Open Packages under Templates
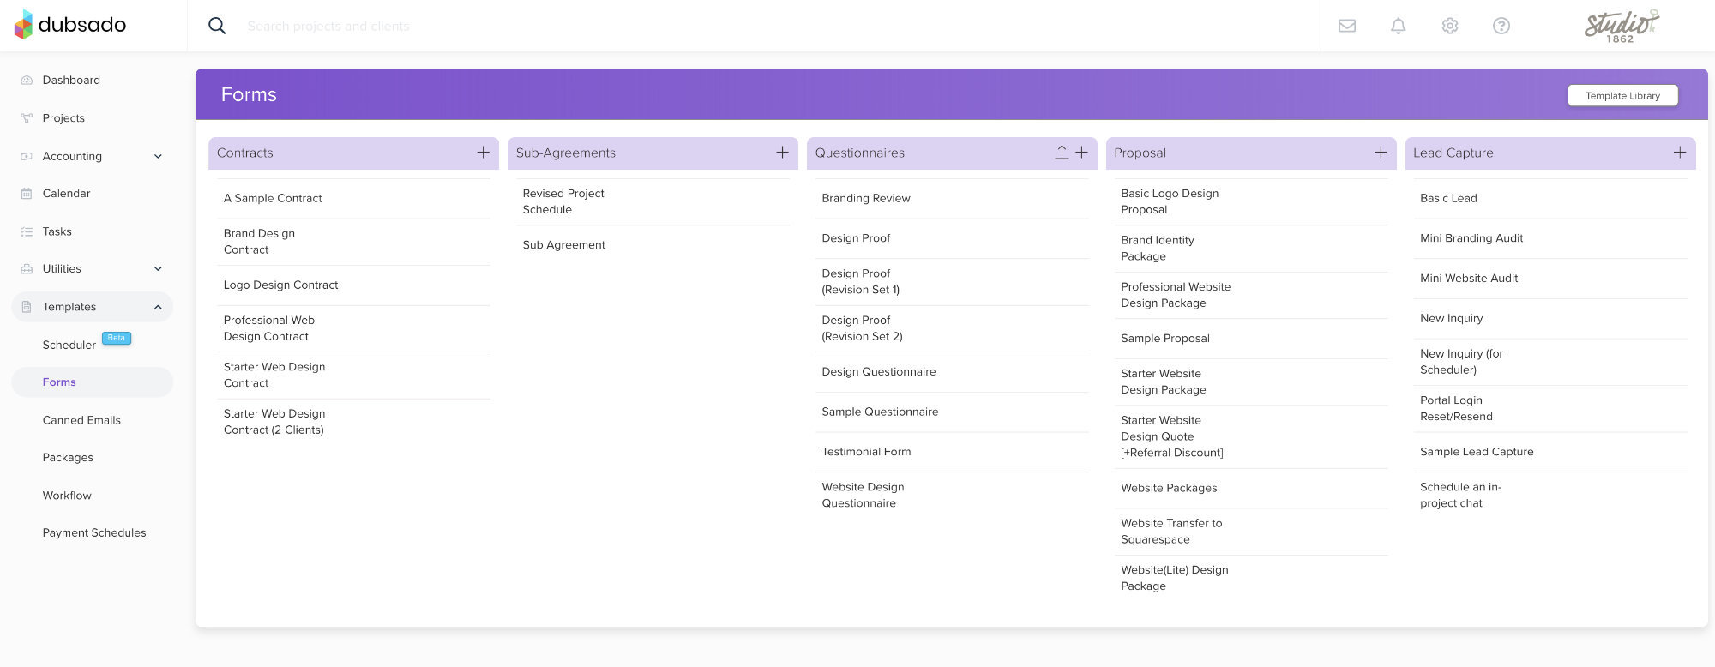 click(68, 458)
